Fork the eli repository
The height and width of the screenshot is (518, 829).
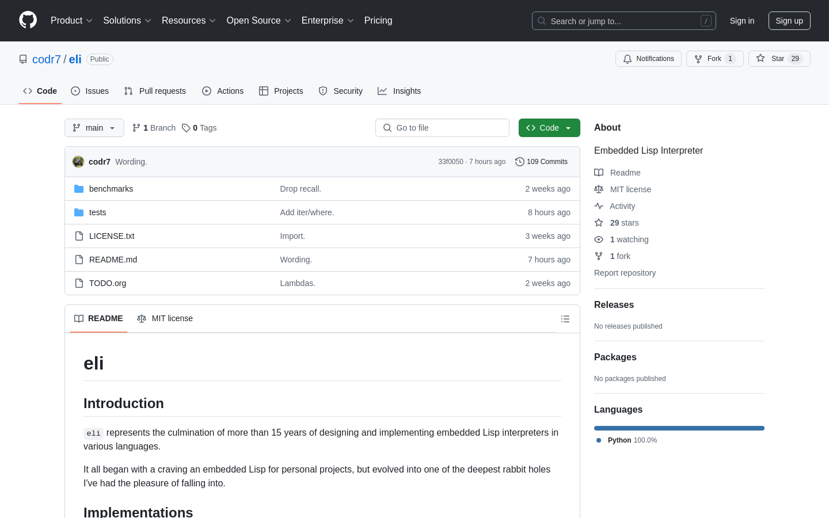pos(714,59)
